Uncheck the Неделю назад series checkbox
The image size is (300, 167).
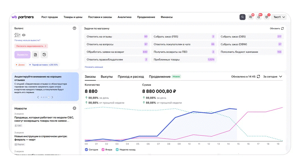coord(117,150)
